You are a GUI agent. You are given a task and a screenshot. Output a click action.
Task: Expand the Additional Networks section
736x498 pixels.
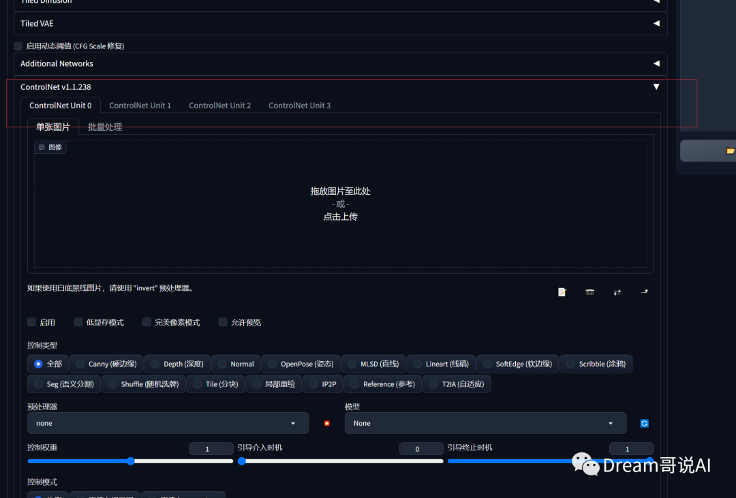tap(340, 63)
